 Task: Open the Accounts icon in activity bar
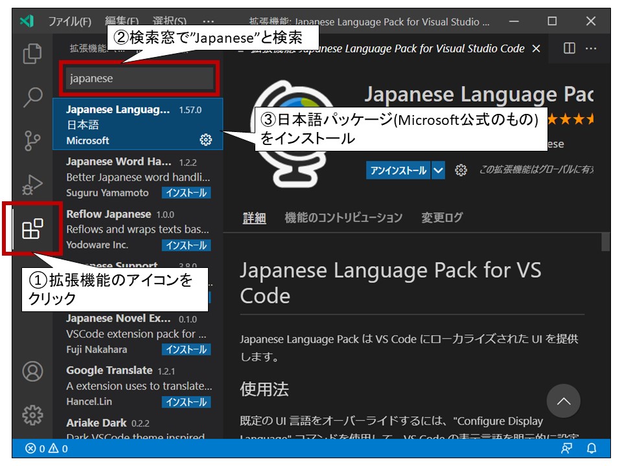tap(32, 372)
